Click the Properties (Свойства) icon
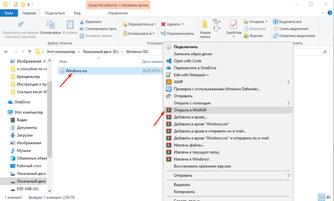 point(234,25)
